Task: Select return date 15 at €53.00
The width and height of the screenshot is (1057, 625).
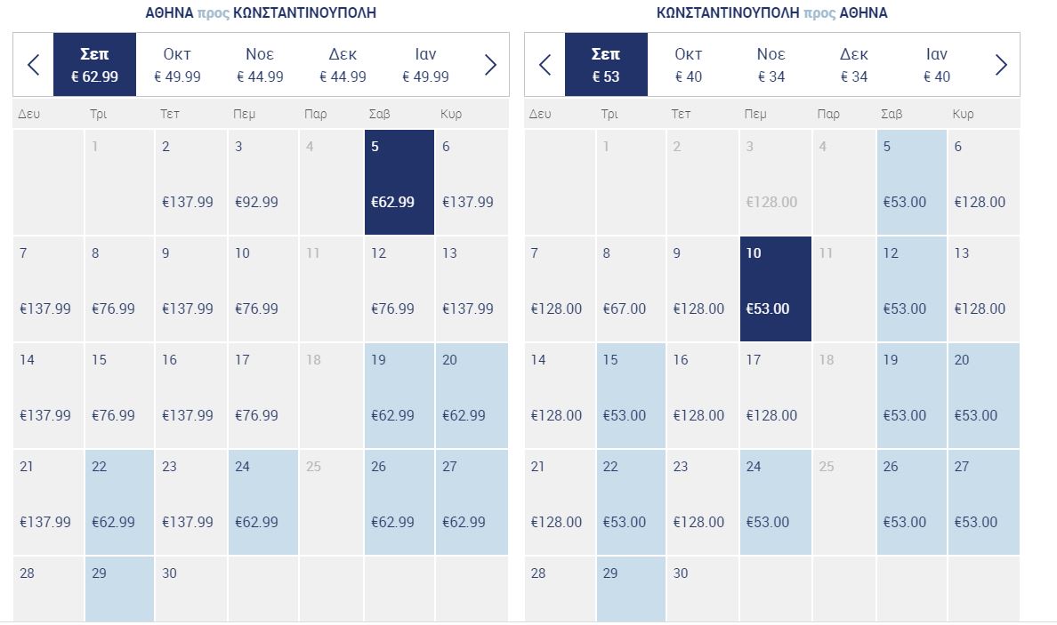Action: (x=631, y=396)
